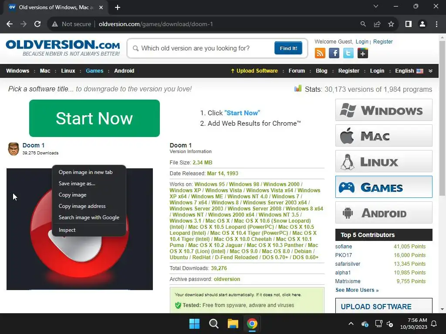446x334 pixels.
Task: Open contributor sofiane's profile
Action: coord(343,247)
